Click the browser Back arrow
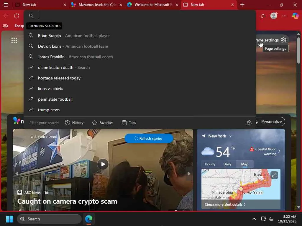 point(6,16)
